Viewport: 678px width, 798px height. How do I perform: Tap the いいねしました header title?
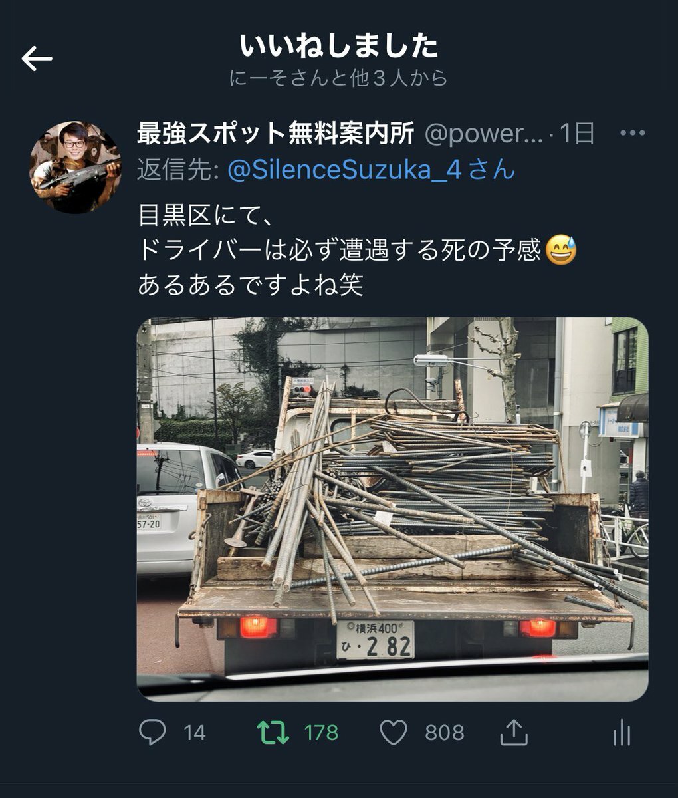[x=339, y=46]
